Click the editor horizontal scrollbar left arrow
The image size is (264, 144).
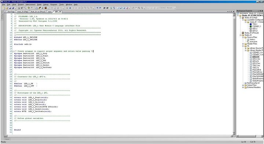pos(6,136)
